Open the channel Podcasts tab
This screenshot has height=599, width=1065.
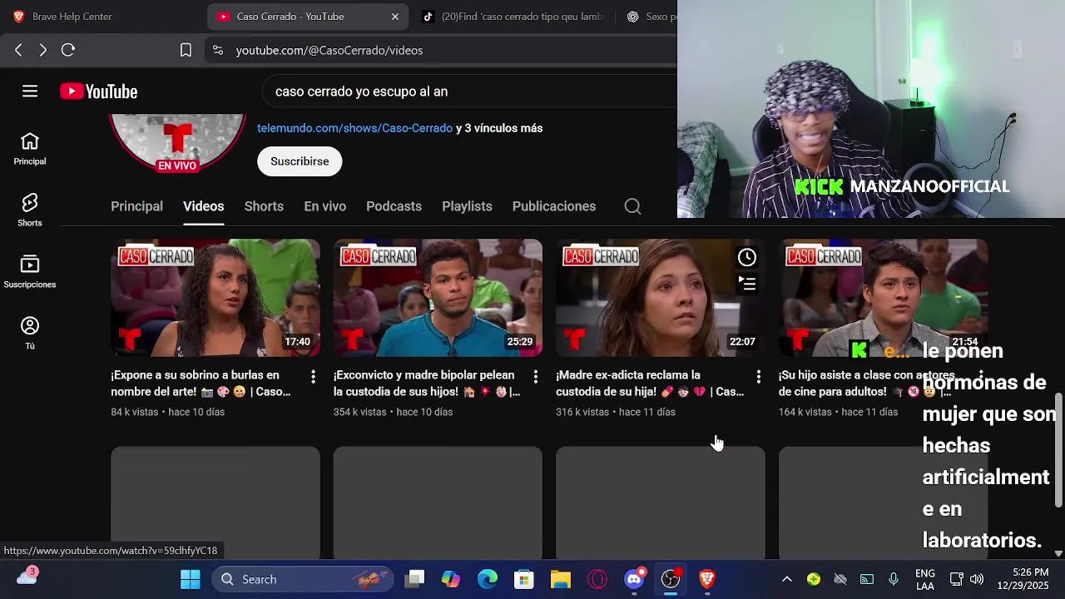pyautogui.click(x=394, y=206)
